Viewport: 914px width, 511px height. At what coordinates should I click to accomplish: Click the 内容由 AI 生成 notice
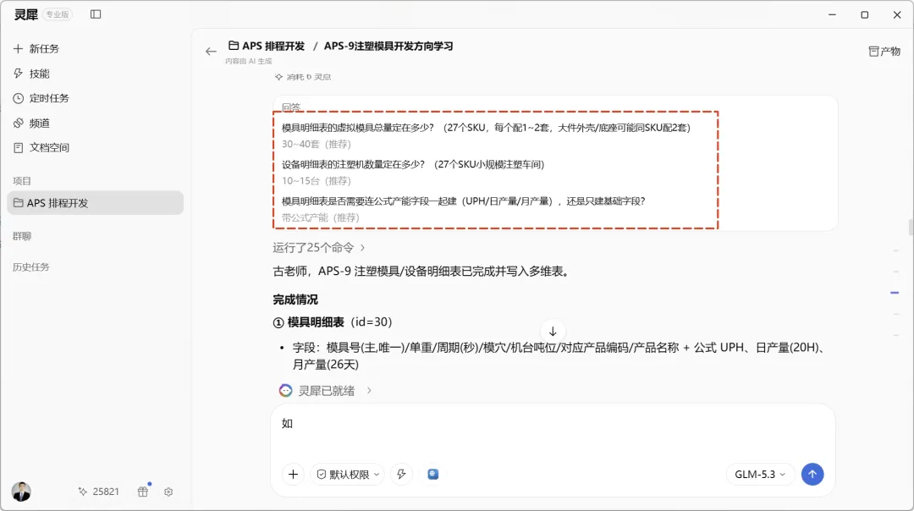(249, 61)
